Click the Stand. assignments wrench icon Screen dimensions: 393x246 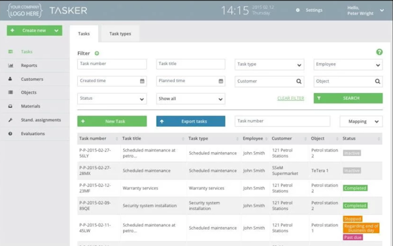coord(10,120)
